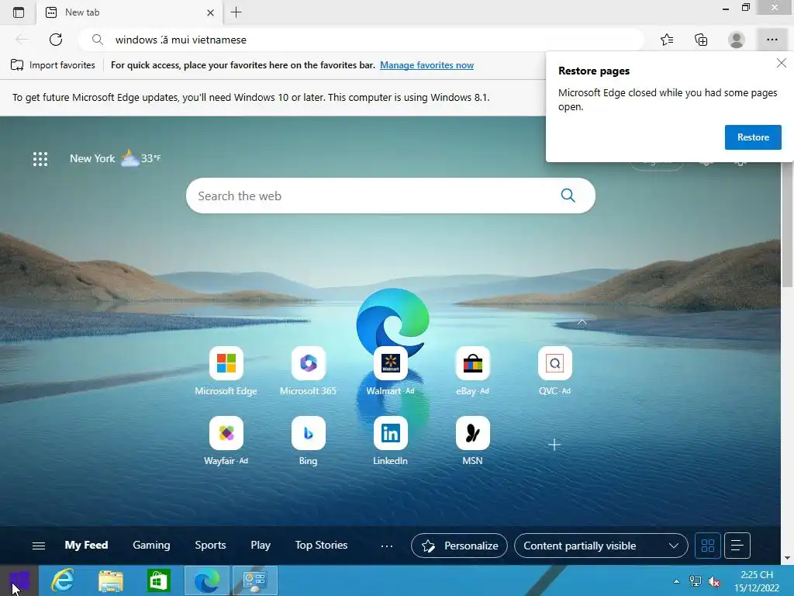Open the profile avatar icon

[x=737, y=40]
